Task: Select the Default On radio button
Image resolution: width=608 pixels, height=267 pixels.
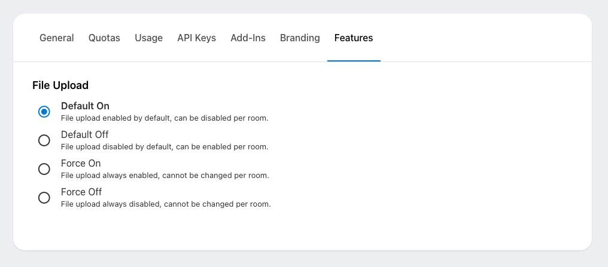Action: pyautogui.click(x=44, y=112)
